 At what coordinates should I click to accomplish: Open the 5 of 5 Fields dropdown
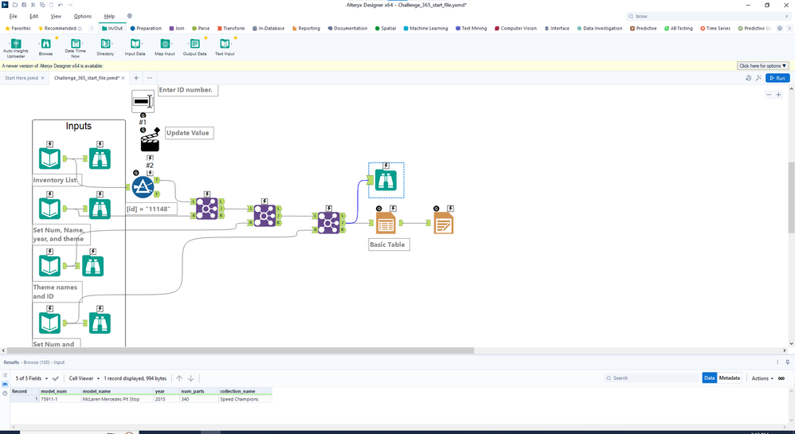pos(31,378)
